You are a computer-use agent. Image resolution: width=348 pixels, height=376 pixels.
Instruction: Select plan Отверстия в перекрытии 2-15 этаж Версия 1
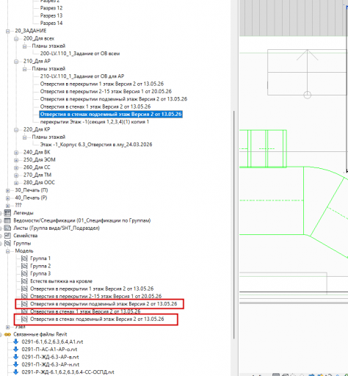coord(106,92)
